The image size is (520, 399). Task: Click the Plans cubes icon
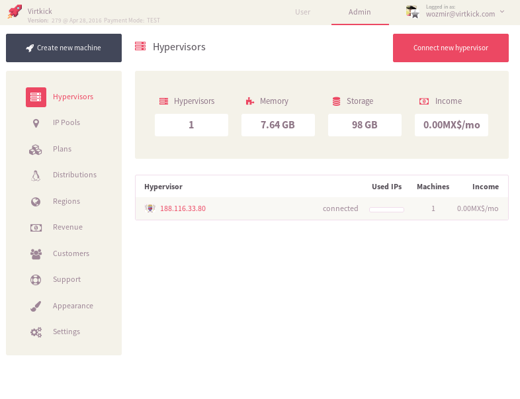click(36, 150)
